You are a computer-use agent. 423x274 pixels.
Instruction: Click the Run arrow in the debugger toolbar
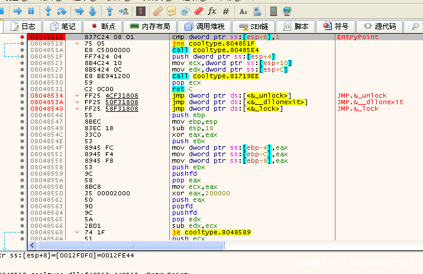17,11
